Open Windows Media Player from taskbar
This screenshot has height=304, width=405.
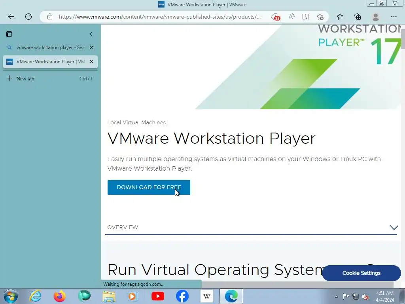(133, 296)
